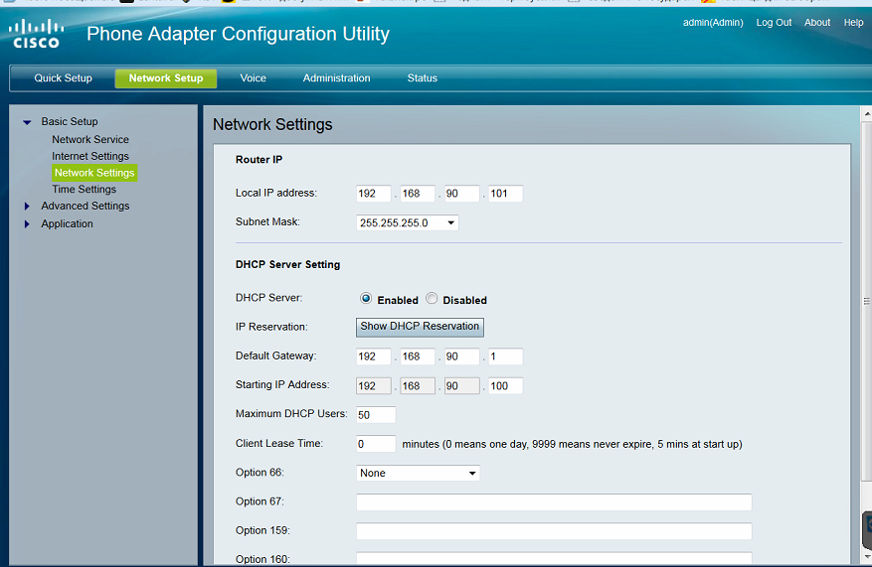
Task: Expand the Application tree arrow
Action: point(27,224)
